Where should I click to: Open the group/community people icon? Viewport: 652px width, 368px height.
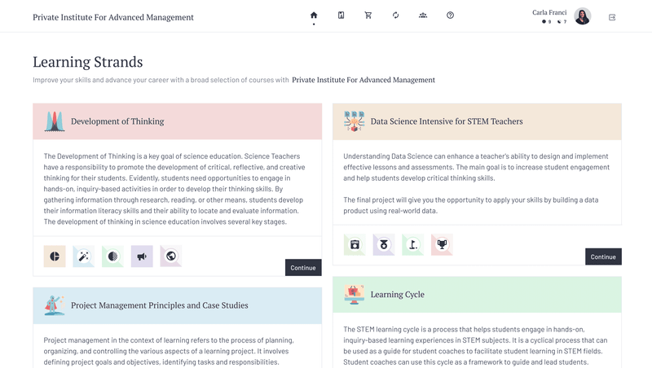click(423, 15)
